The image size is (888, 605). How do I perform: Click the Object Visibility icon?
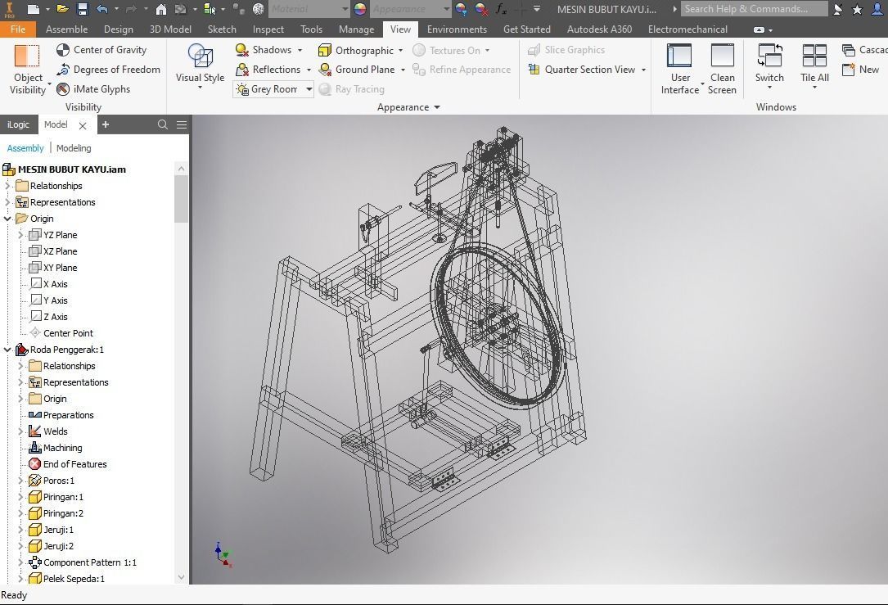point(27,56)
